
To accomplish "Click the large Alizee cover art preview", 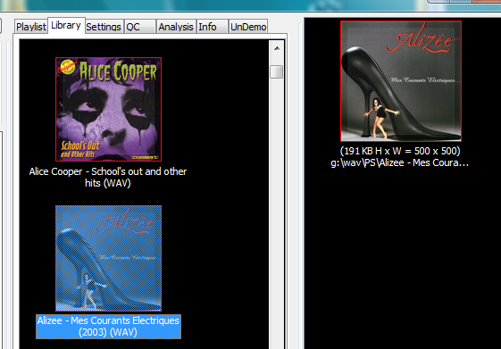I will pyautogui.click(x=401, y=81).
